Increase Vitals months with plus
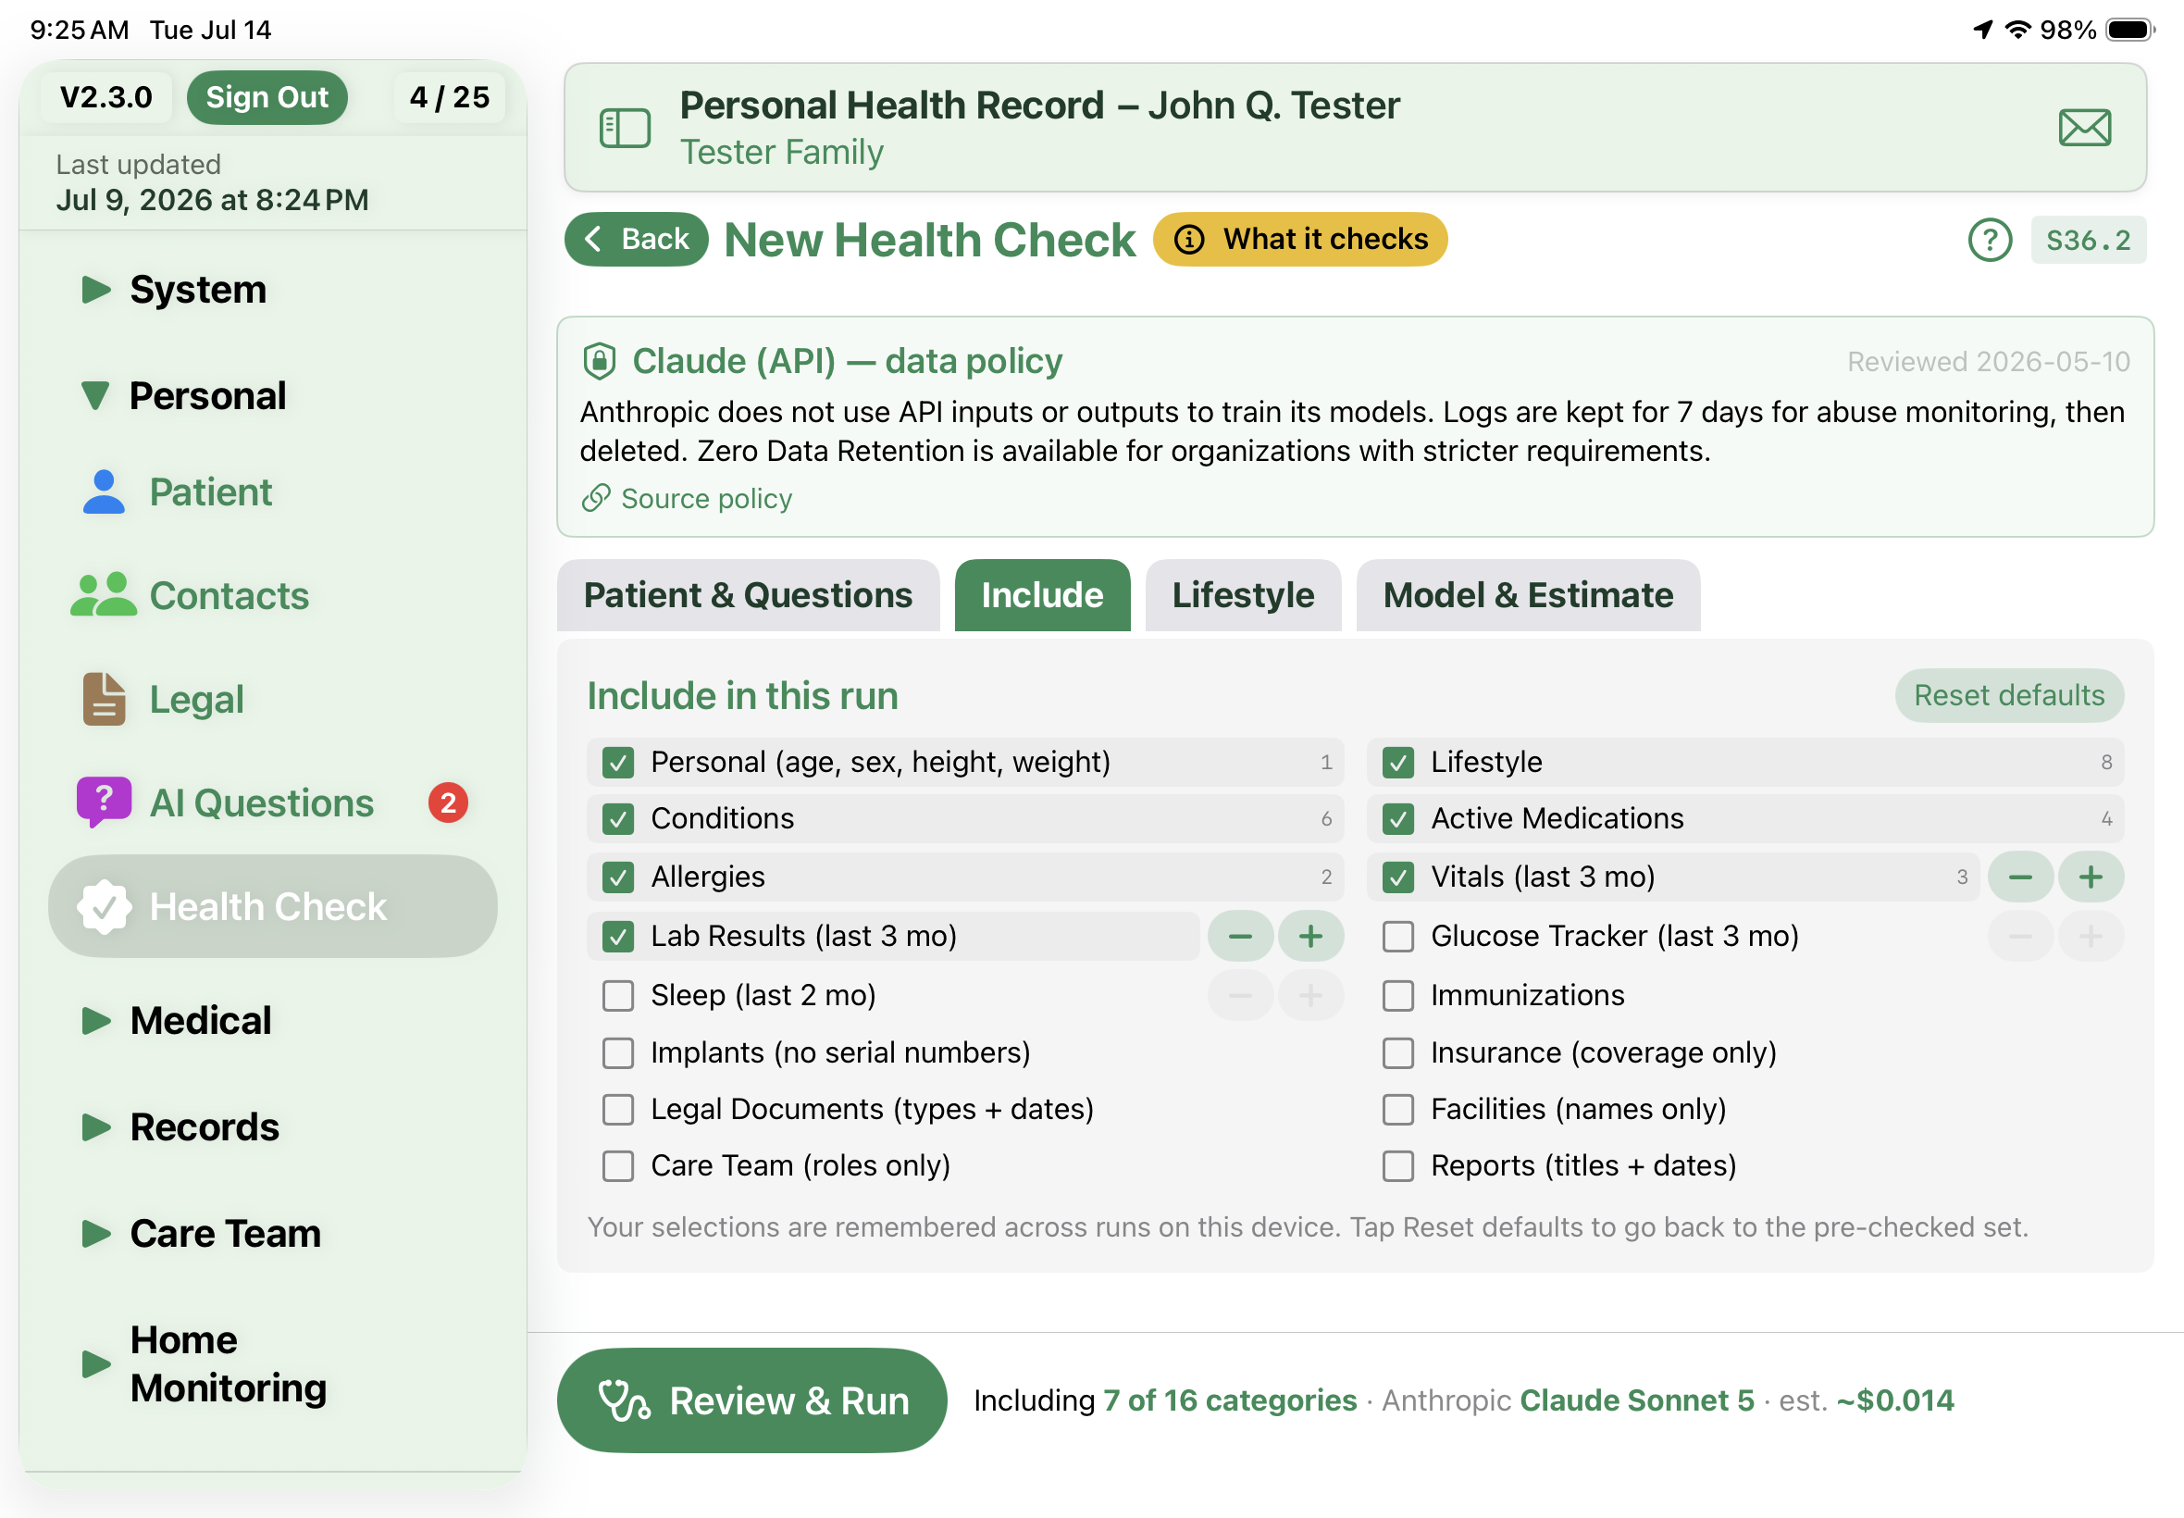Image resolution: width=2184 pixels, height=1518 pixels. (x=2090, y=877)
